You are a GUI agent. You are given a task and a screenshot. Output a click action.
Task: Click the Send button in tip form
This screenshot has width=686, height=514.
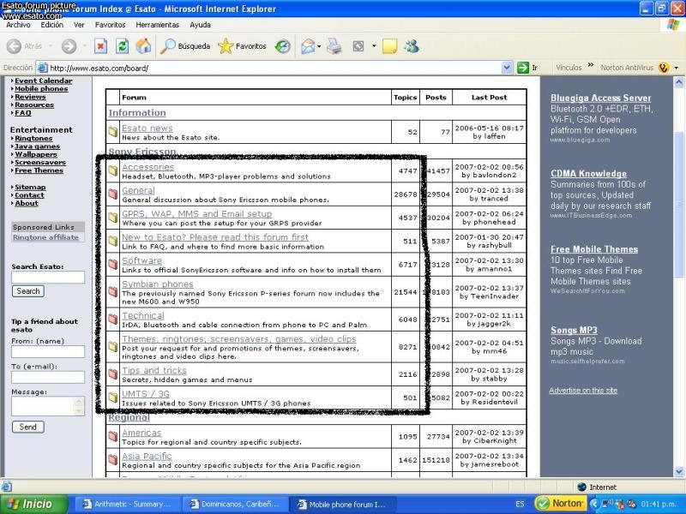point(28,427)
